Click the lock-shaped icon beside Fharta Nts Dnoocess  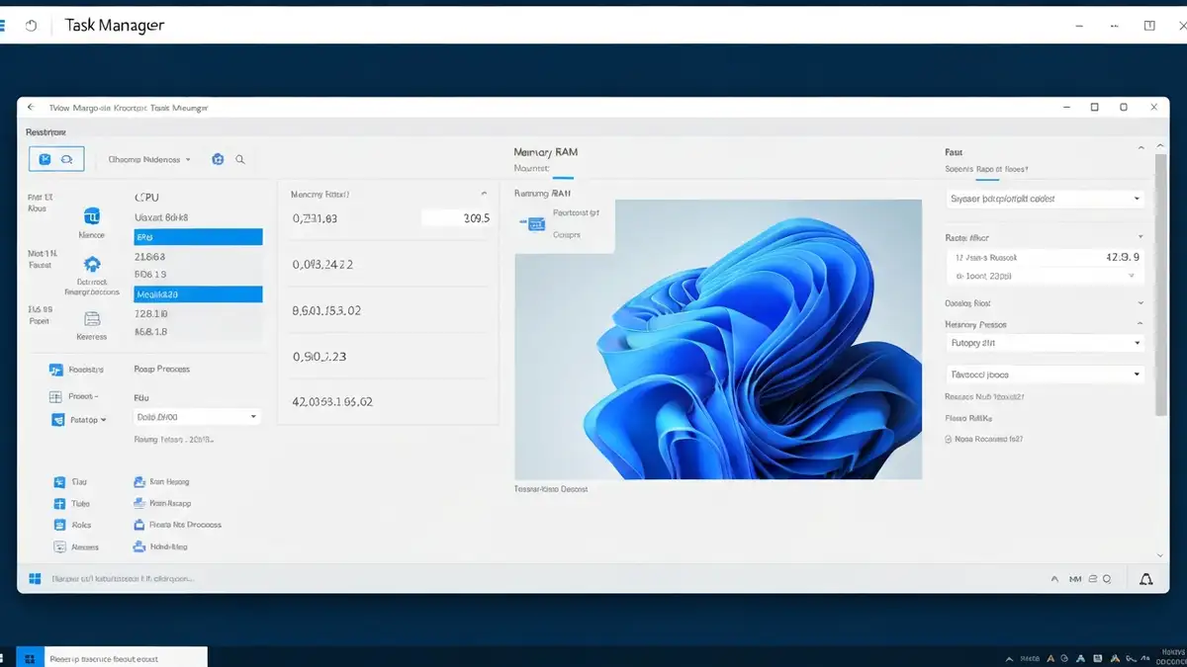click(x=139, y=525)
